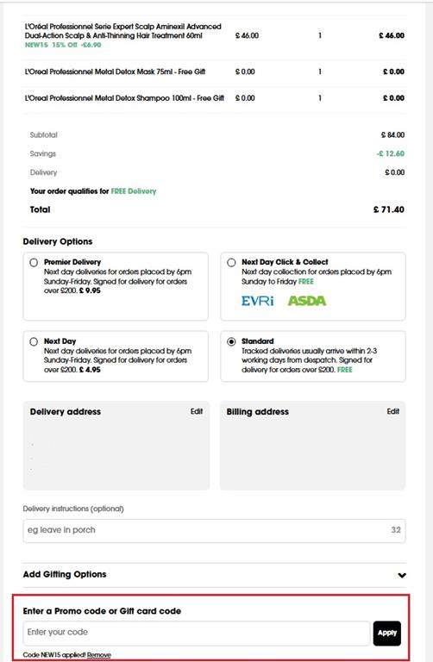Remove the applied NEW15 code
The width and height of the screenshot is (433, 662).
tap(99, 655)
